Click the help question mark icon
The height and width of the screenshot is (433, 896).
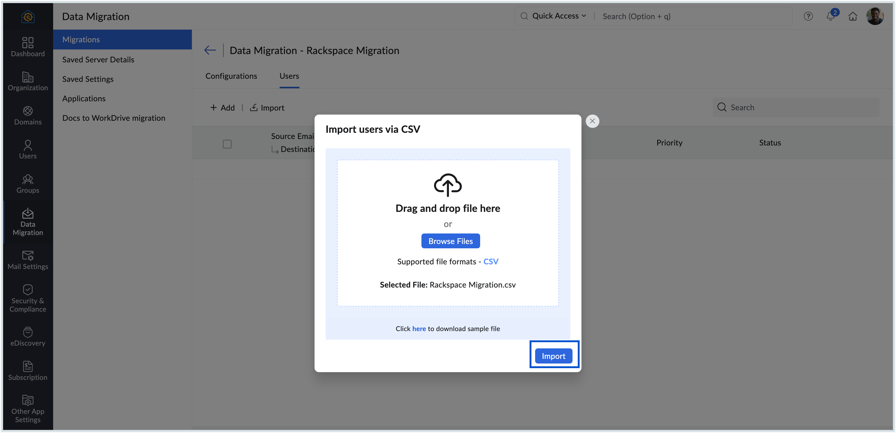(808, 16)
